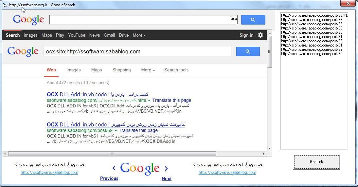
Task: Click the inner Google search magnifier button
Action: 248,52
